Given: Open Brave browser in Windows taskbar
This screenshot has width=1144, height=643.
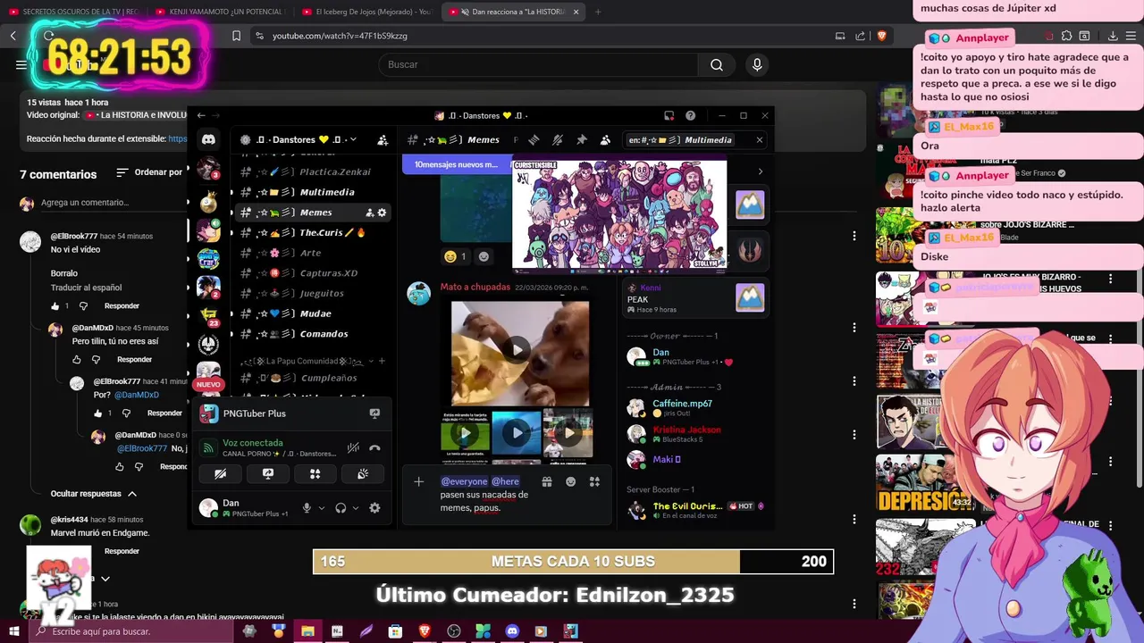Looking at the screenshot, I should [424, 631].
